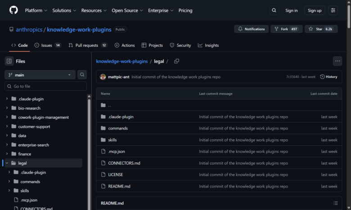Switch to the Pull requests tab
The image size is (351, 210).
(x=87, y=45)
